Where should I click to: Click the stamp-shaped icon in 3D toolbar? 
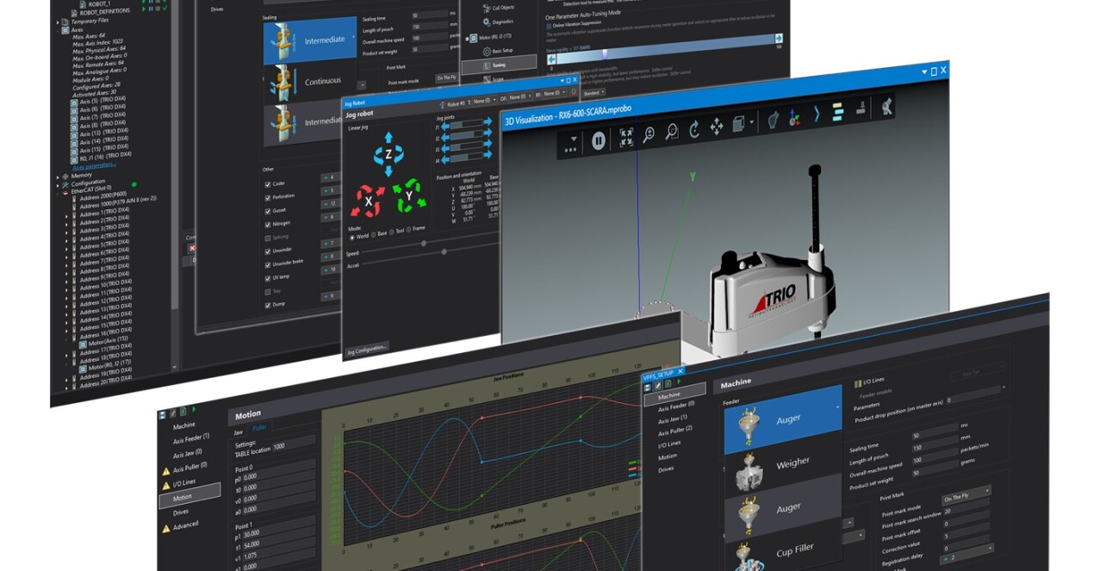click(x=861, y=109)
